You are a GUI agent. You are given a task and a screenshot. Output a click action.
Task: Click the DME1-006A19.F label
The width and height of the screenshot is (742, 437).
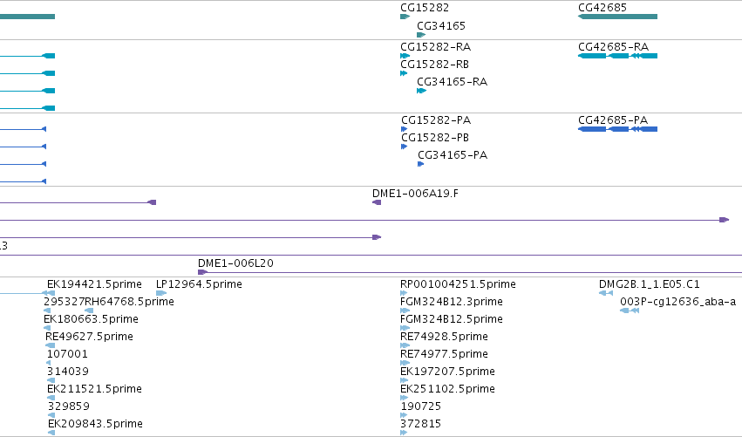(415, 194)
